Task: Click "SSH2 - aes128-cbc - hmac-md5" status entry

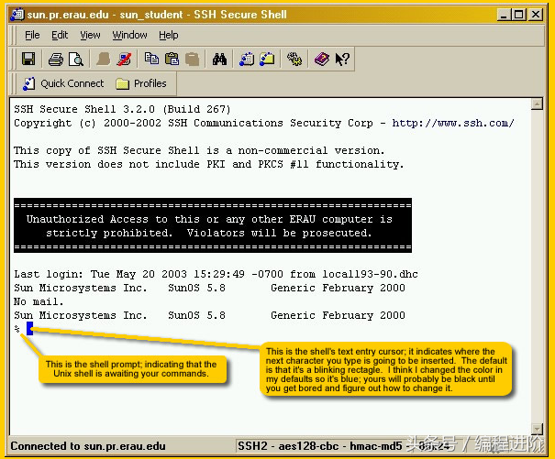Action: coord(319,446)
